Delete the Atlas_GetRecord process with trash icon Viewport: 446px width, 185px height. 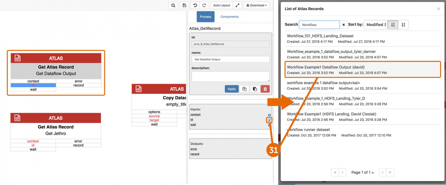265,89
